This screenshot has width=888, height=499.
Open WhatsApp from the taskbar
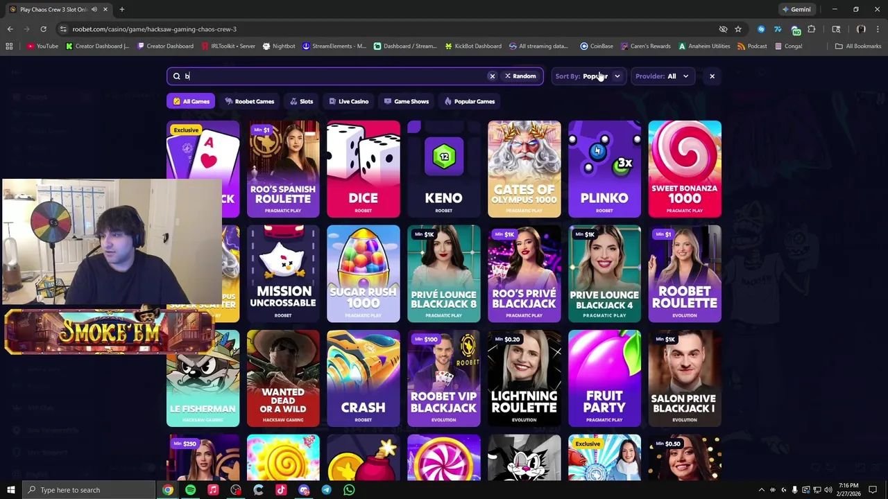349,490
